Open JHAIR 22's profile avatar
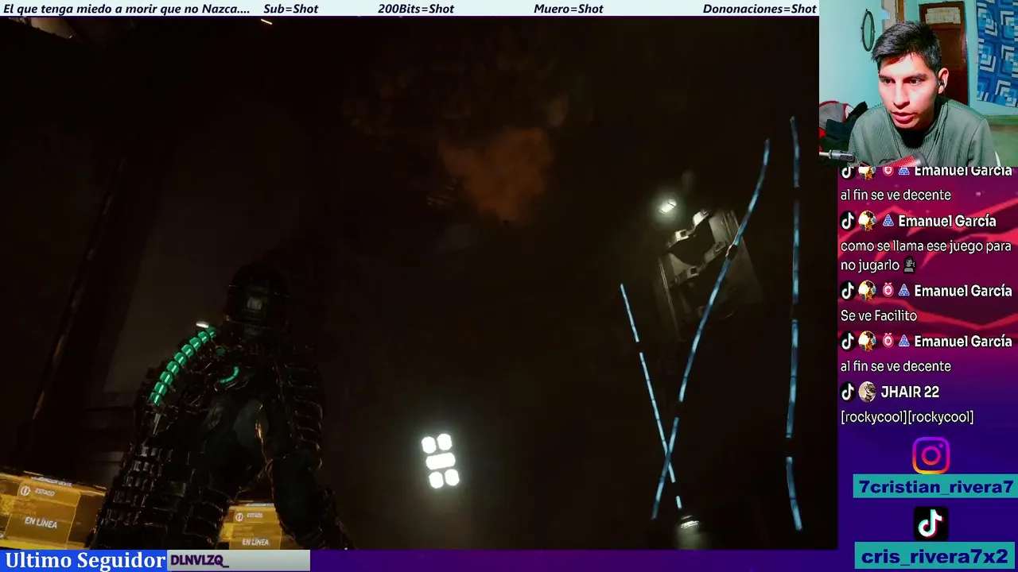 pos(867,392)
